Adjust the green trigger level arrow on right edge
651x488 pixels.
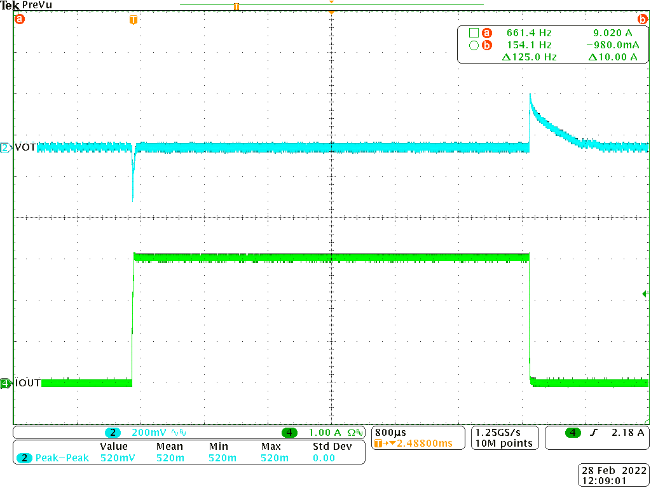click(x=645, y=294)
